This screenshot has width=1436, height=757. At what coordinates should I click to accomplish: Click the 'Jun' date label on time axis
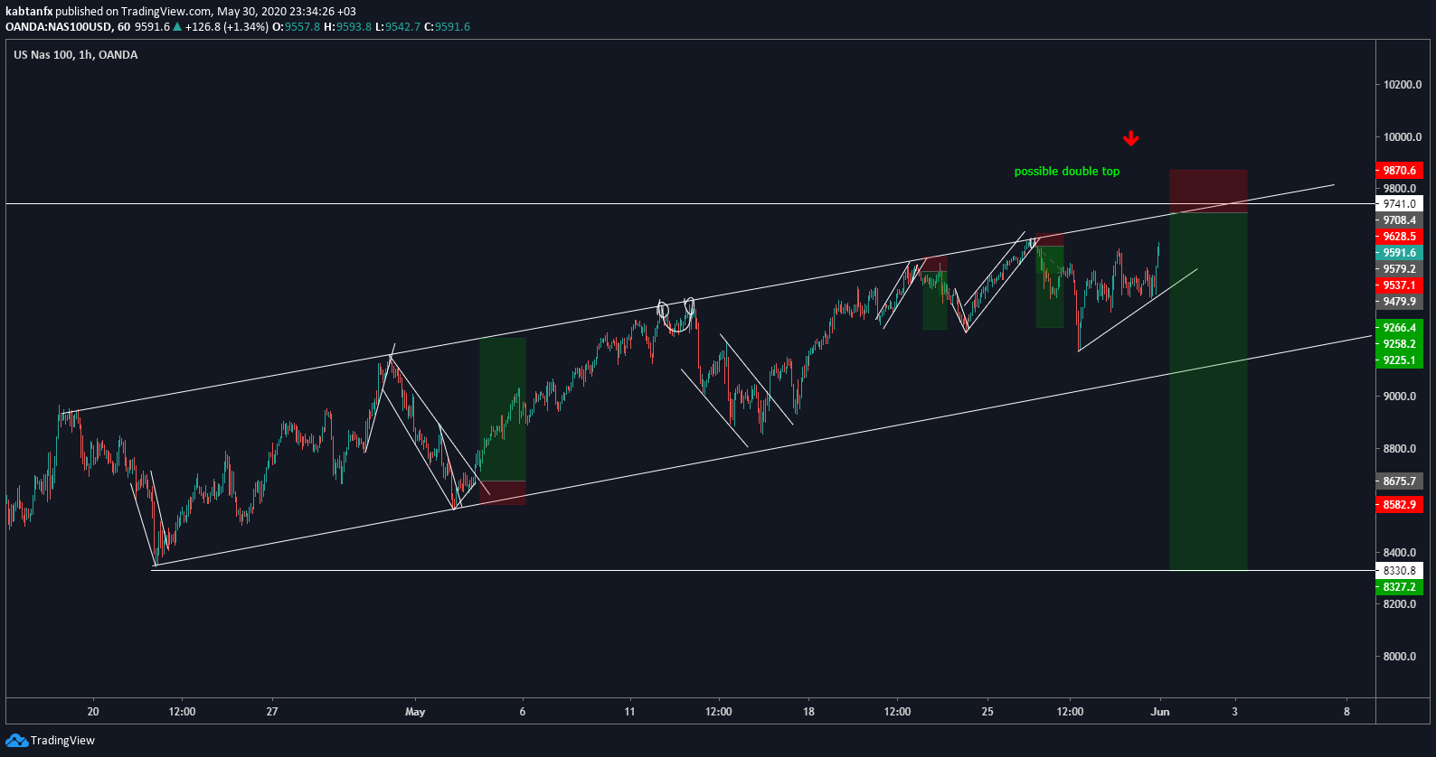[1160, 712]
